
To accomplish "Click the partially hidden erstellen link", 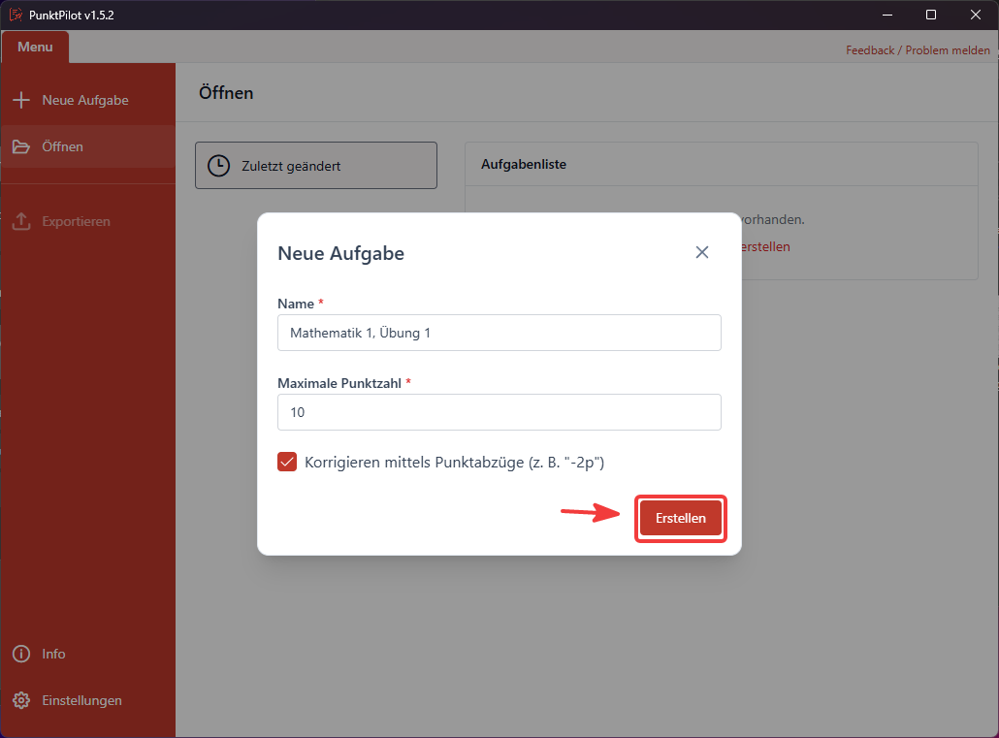I will [x=766, y=246].
